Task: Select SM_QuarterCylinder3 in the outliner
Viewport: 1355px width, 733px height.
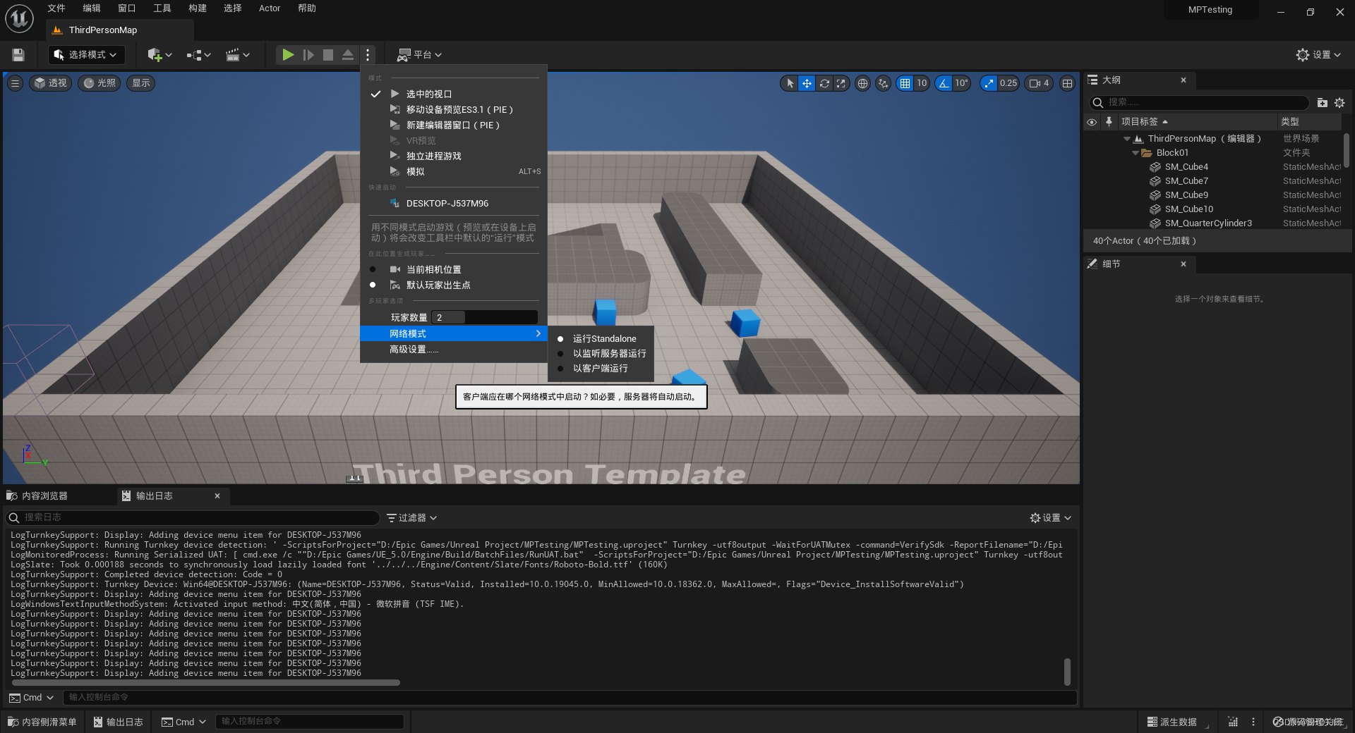Action: coord(1208,223)
